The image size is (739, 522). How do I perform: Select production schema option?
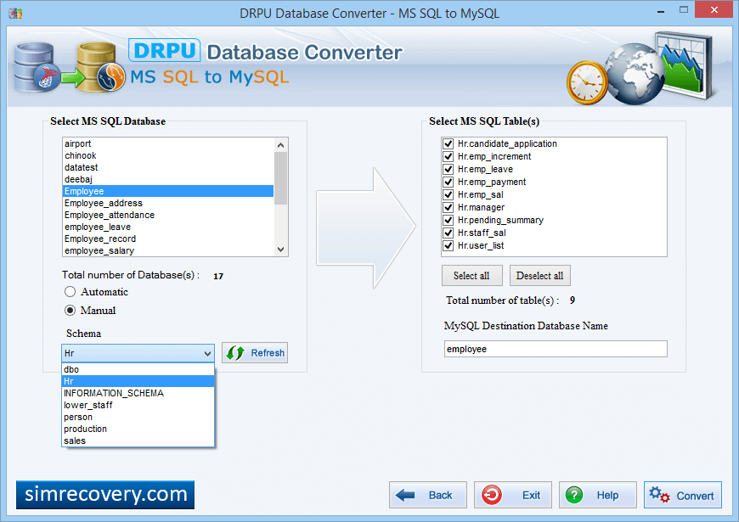(138, 429)
